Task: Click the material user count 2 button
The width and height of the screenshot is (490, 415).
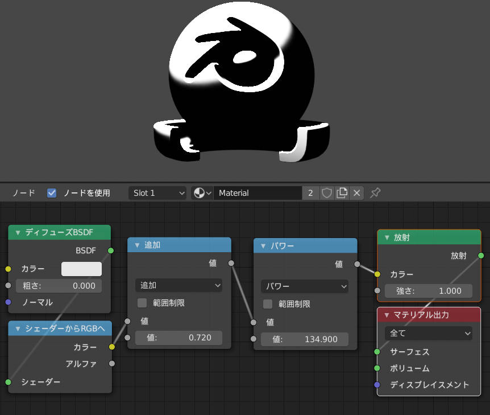Action: pyautogui.click(x=310, y=193)
